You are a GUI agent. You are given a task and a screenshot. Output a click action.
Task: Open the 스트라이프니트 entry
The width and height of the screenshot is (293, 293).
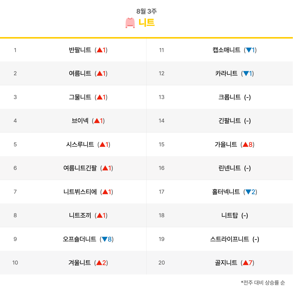tap(229, 239)
